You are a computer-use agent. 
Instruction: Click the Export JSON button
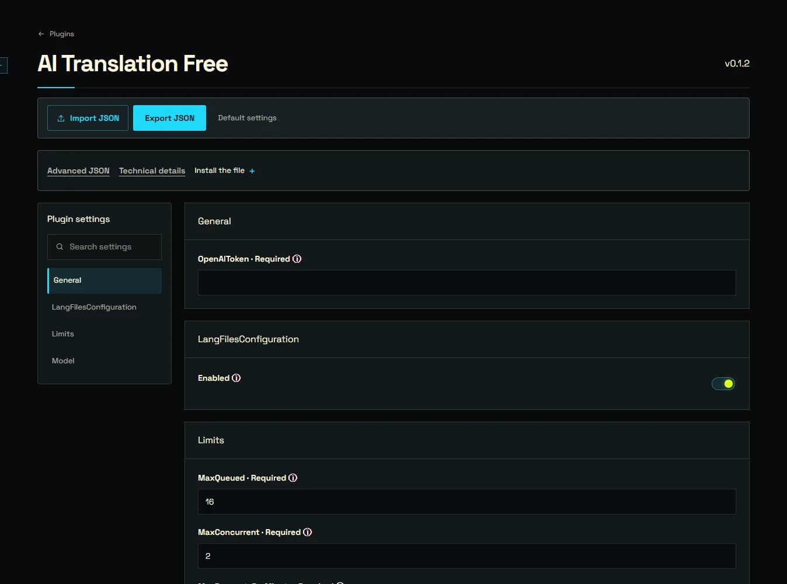(x=169, y=118)
